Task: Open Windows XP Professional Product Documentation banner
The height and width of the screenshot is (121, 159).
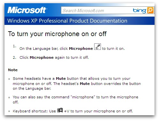Action: 79,21
